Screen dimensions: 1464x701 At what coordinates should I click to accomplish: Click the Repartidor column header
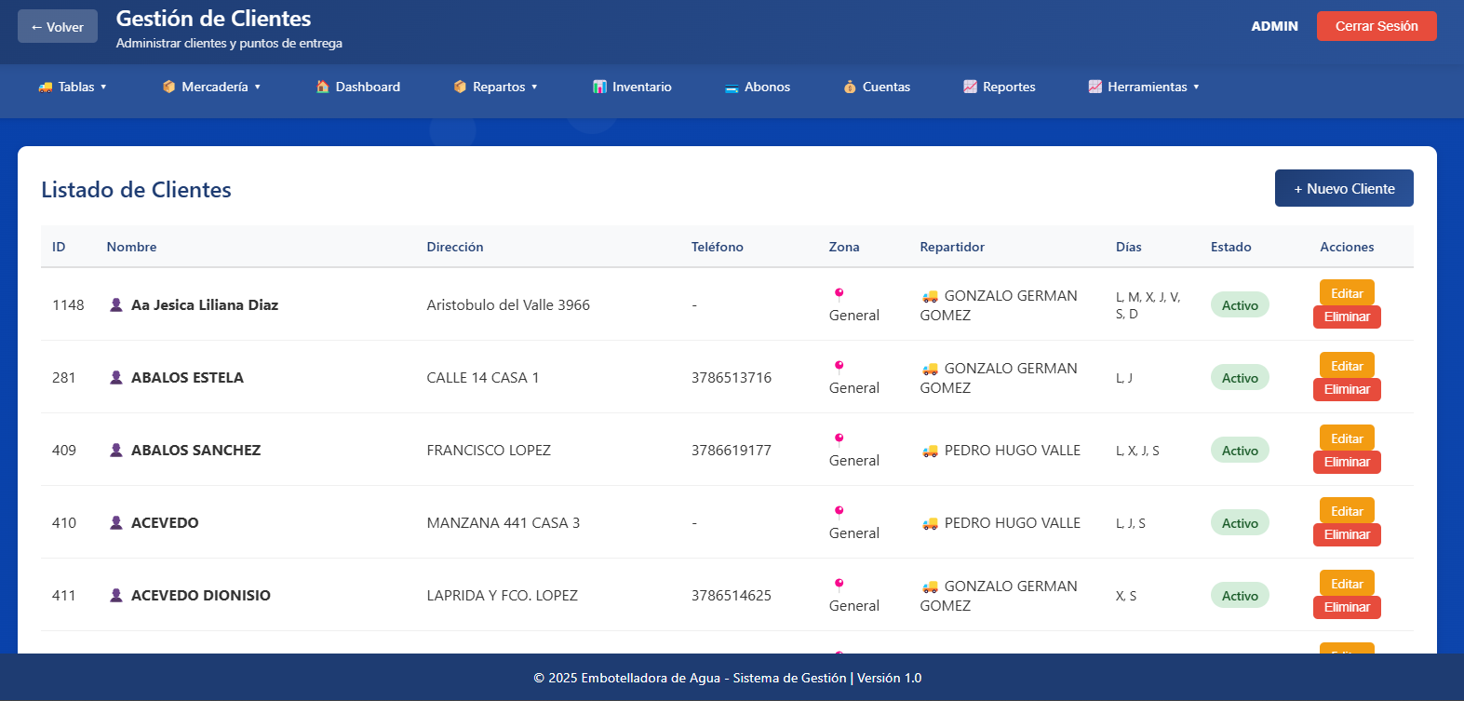(952, 247)
